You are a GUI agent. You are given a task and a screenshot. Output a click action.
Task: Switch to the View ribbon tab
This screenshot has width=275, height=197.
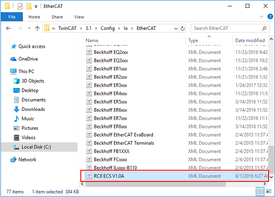coord(79,17)
